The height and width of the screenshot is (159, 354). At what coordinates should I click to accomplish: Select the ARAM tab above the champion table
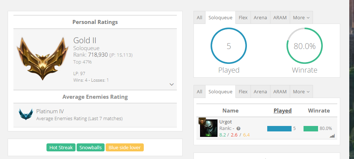280,92
